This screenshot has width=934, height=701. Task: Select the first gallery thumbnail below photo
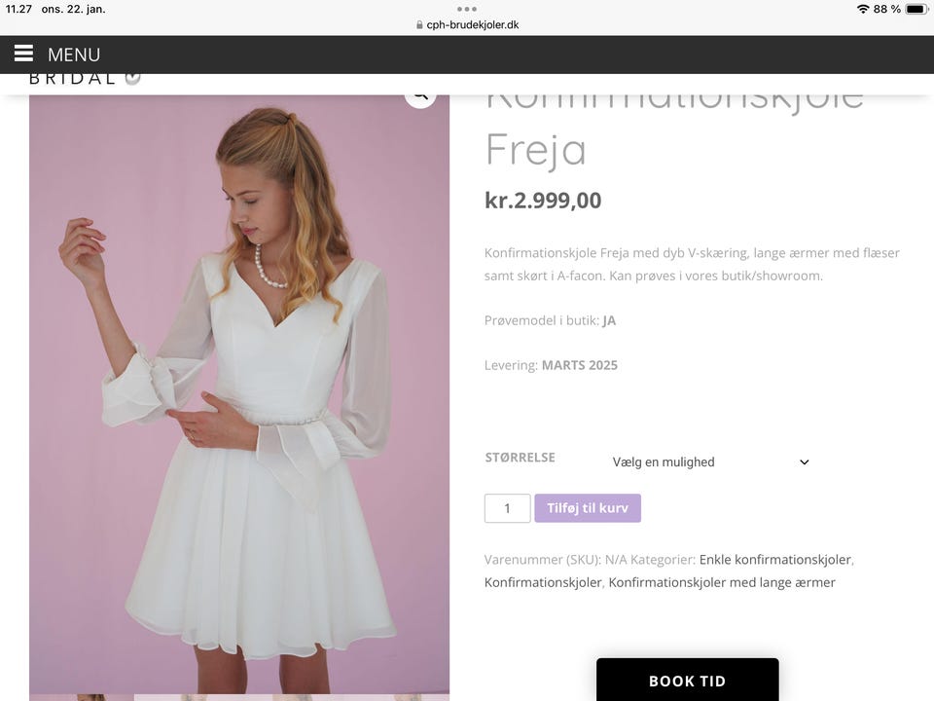pos(82,697)
